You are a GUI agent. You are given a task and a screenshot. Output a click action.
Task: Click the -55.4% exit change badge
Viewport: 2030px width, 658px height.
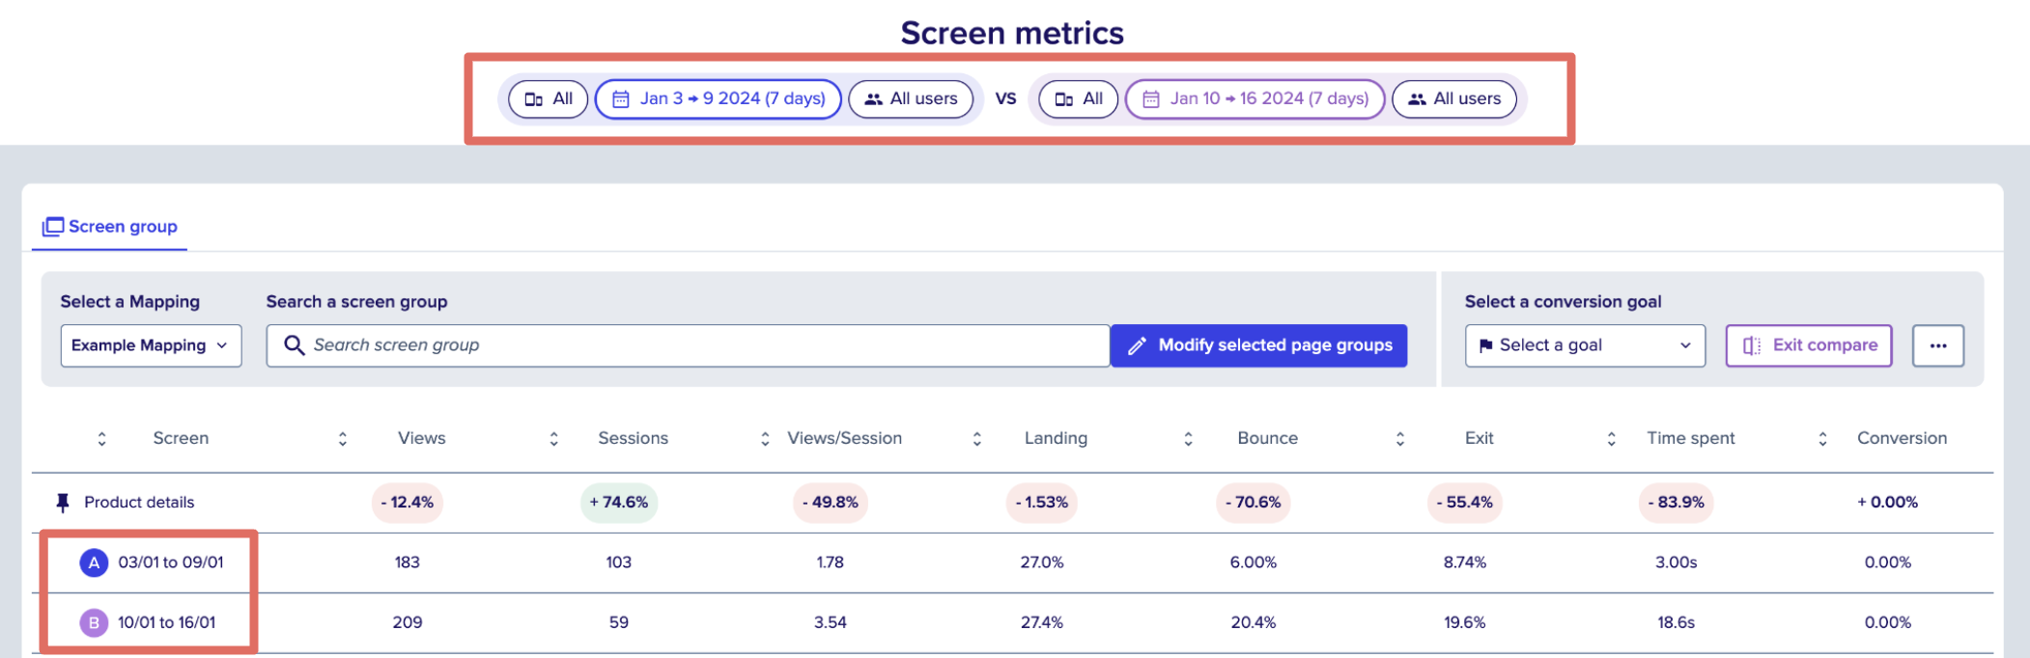tap(1465, 503)
